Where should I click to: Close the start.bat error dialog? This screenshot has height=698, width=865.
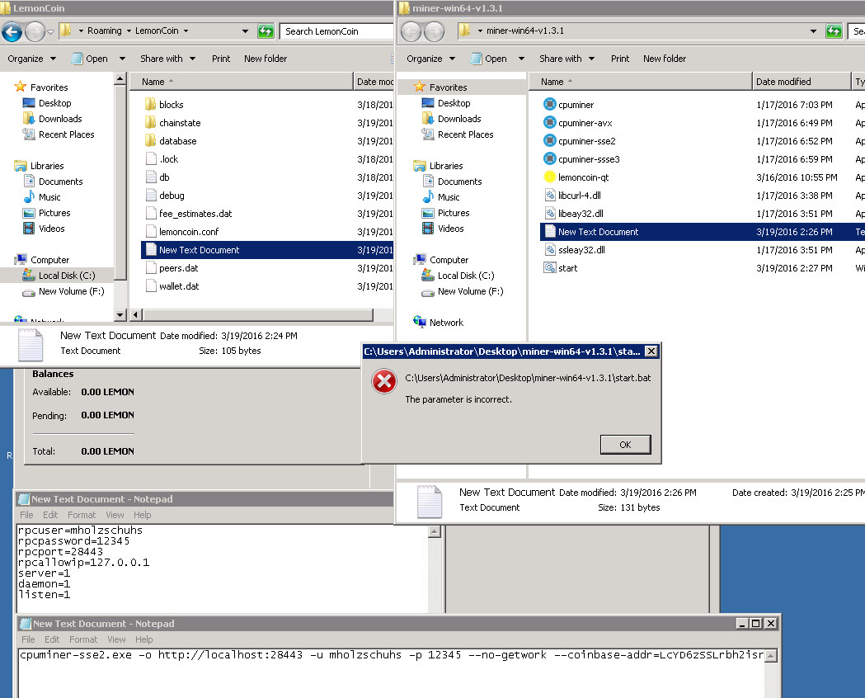pyautogui.click(x=651, y=351)
